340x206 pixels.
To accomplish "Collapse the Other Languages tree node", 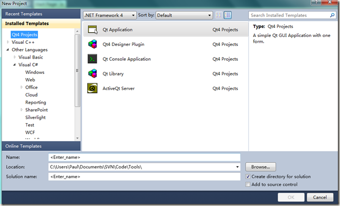I will click(8, 50).
